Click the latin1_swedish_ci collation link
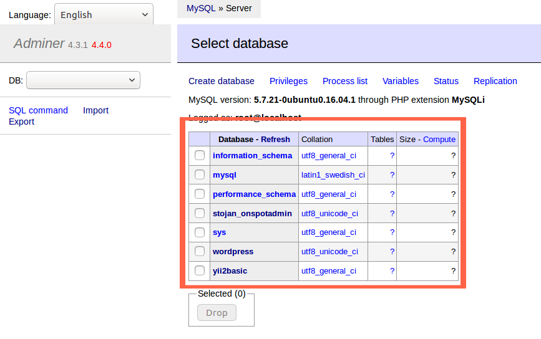541x339 pixels. [x=333, y=174]
